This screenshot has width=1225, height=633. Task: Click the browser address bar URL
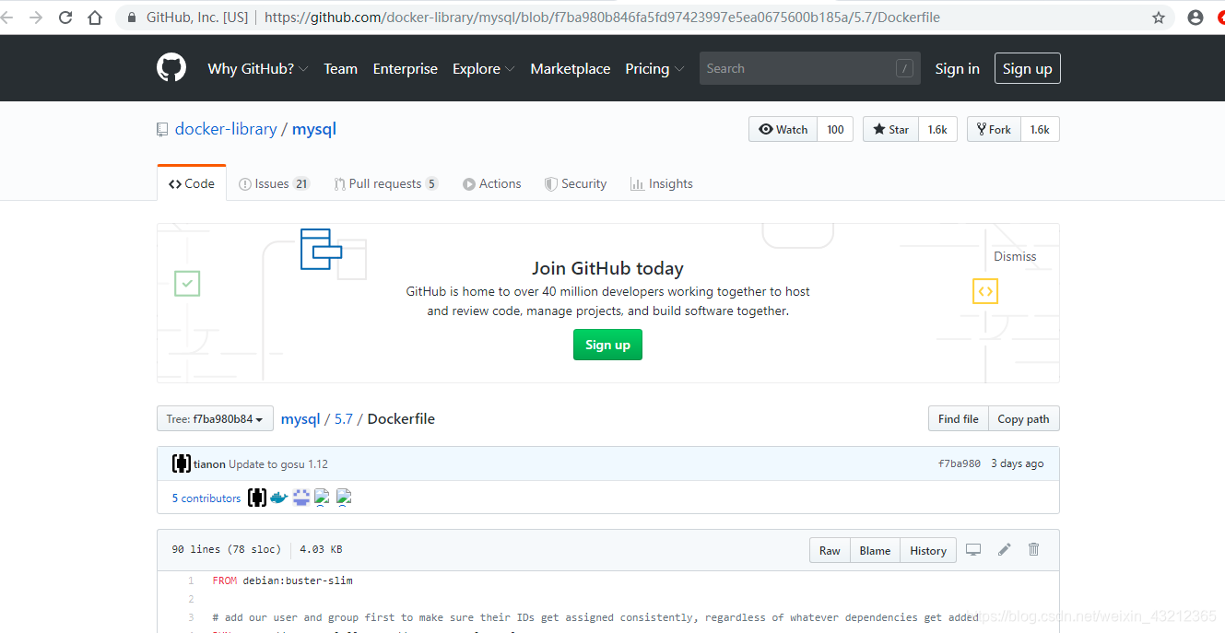pos(602,17)
